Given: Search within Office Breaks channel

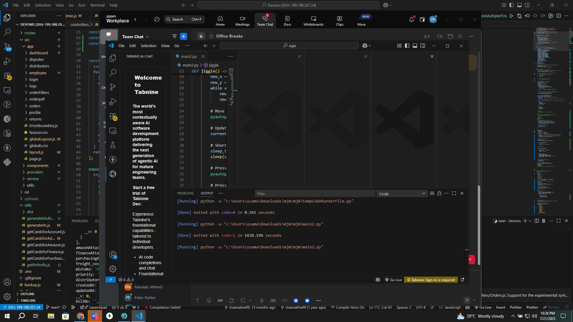Looking at the screenshot, I should click(460, 36).
